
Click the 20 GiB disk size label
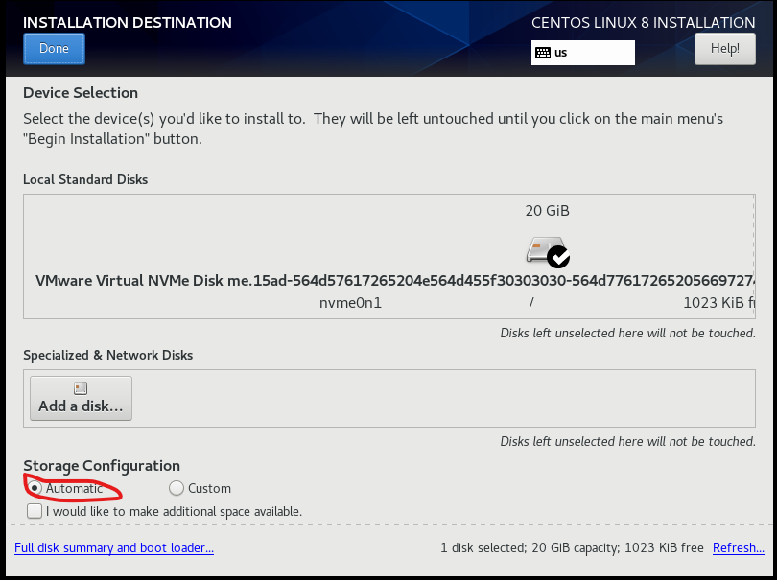547,211
